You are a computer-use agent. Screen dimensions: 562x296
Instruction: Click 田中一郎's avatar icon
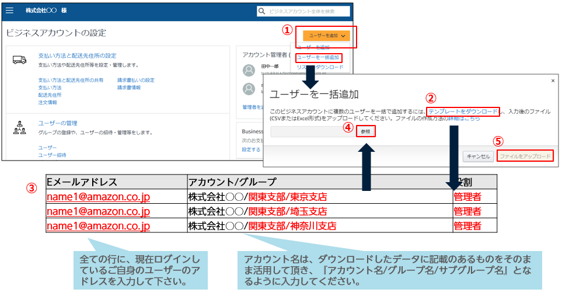click(x=249, y=70)
